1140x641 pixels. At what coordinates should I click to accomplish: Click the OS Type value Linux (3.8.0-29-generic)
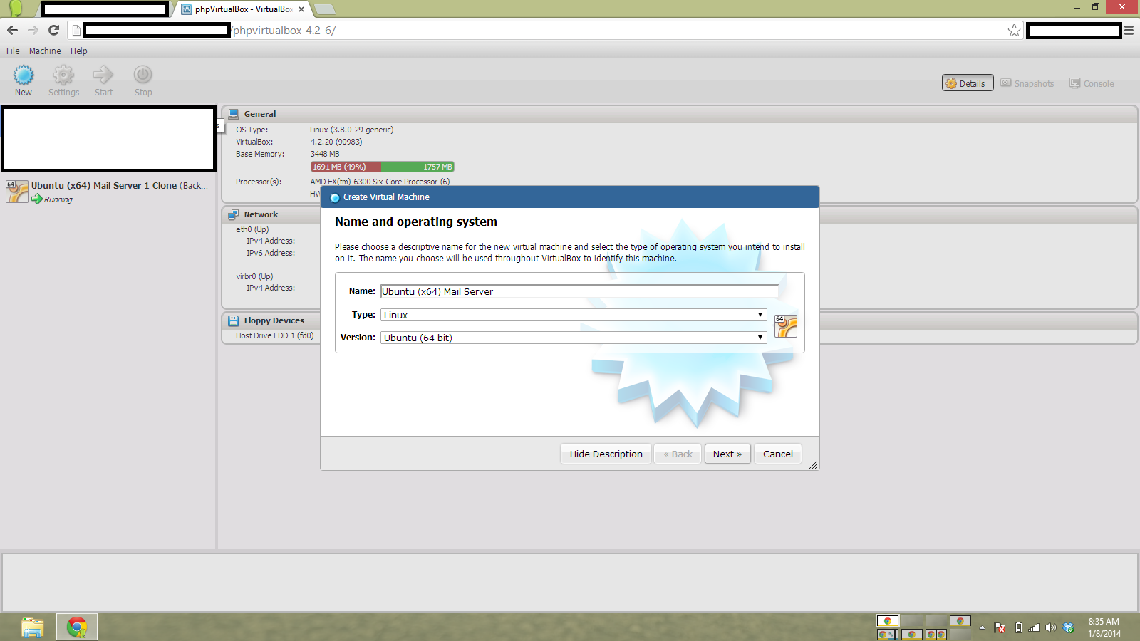(x=351, y=130)
